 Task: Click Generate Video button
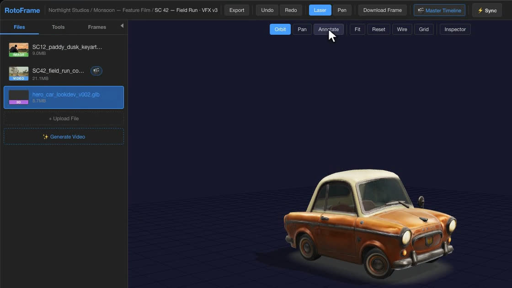coord(64,137)
